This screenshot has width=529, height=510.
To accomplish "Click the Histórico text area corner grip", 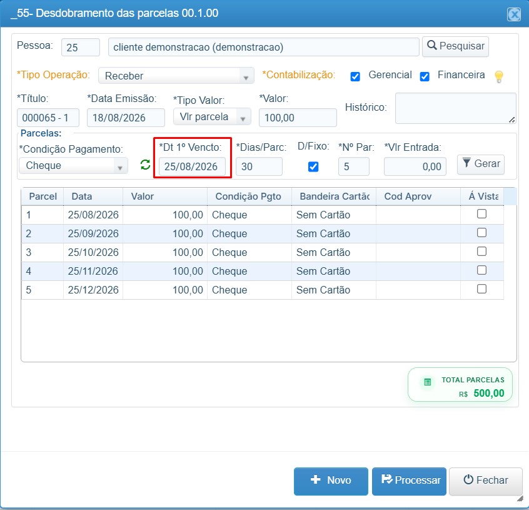I will point(511,120).
